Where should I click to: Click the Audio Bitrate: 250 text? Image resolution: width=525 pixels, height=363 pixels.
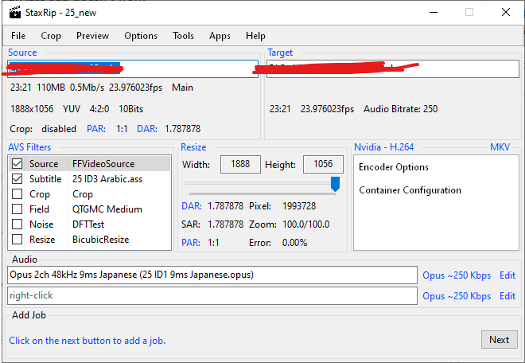coord(400,109)
